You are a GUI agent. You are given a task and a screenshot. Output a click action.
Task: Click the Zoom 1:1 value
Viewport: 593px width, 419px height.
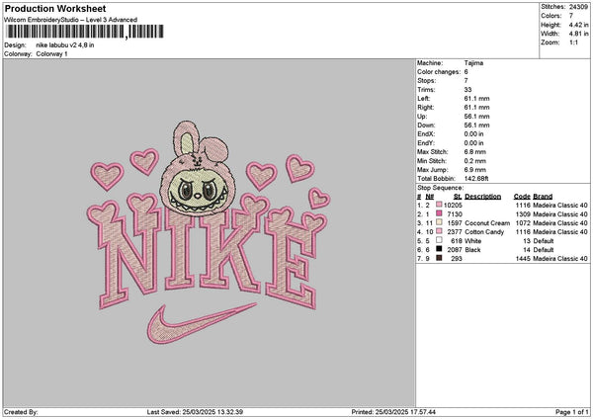pyautogui.click(x=571, y=42)
